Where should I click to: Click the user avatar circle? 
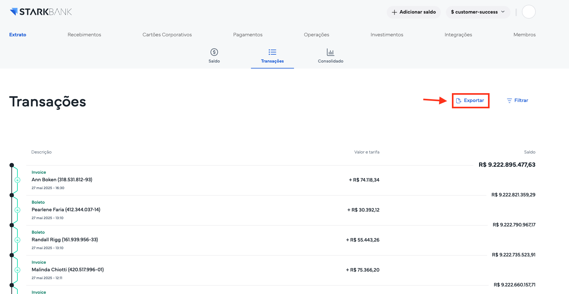(x=528, y=12)
